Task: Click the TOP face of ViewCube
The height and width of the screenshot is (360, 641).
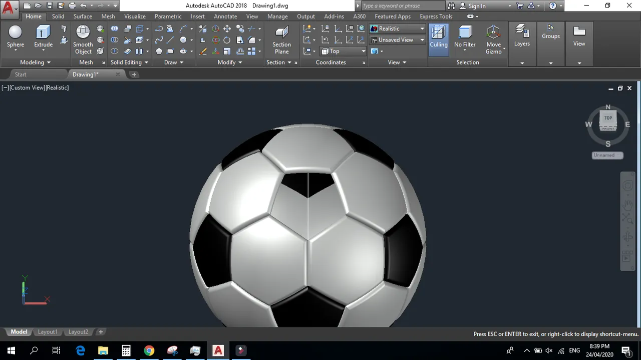Action: [608, 118]
